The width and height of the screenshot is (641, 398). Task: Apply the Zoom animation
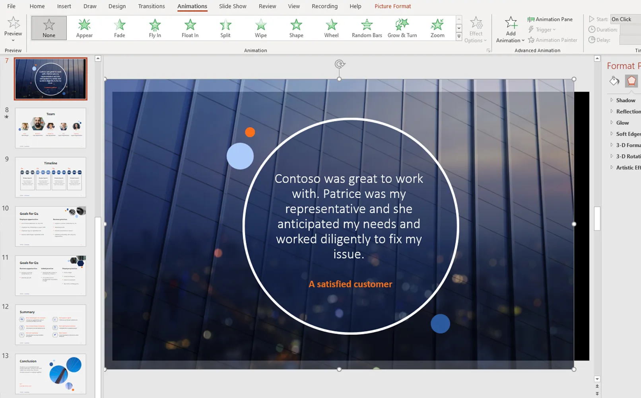437,28
